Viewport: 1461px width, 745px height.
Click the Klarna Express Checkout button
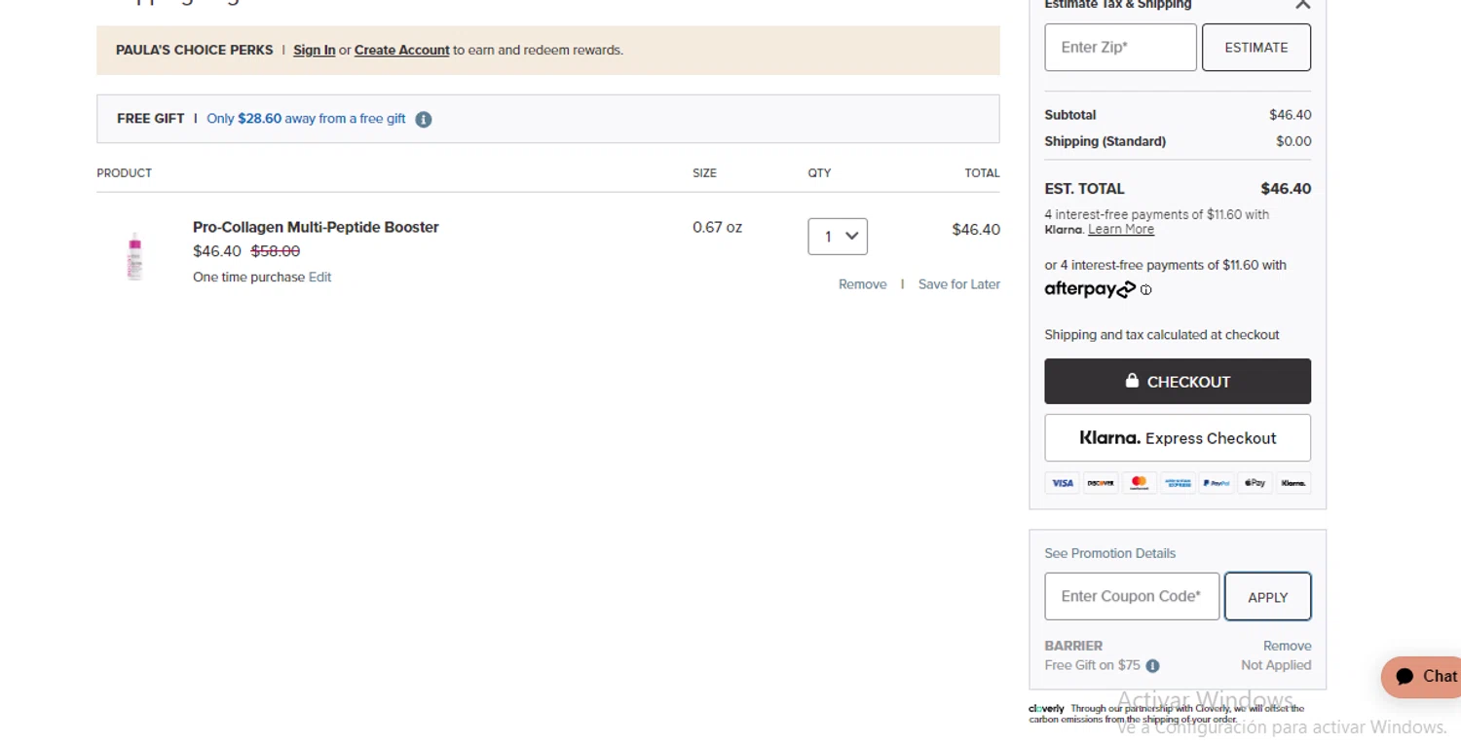(x=1178, y=438)
